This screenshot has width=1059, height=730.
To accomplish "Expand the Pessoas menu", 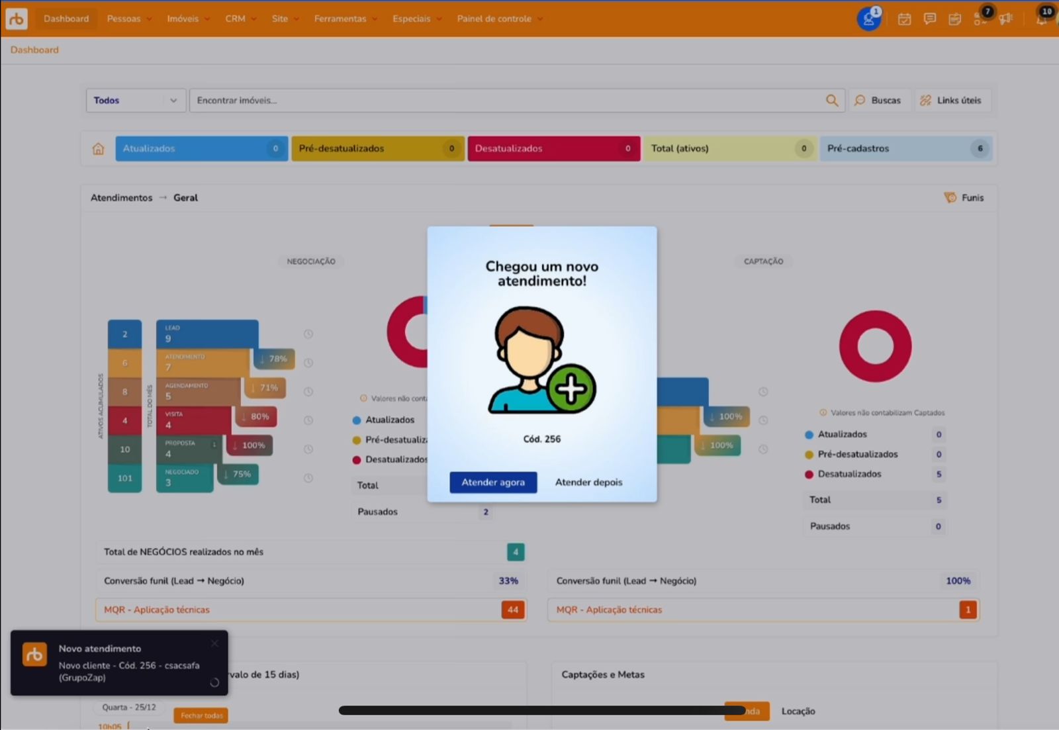I will [129, 19].
